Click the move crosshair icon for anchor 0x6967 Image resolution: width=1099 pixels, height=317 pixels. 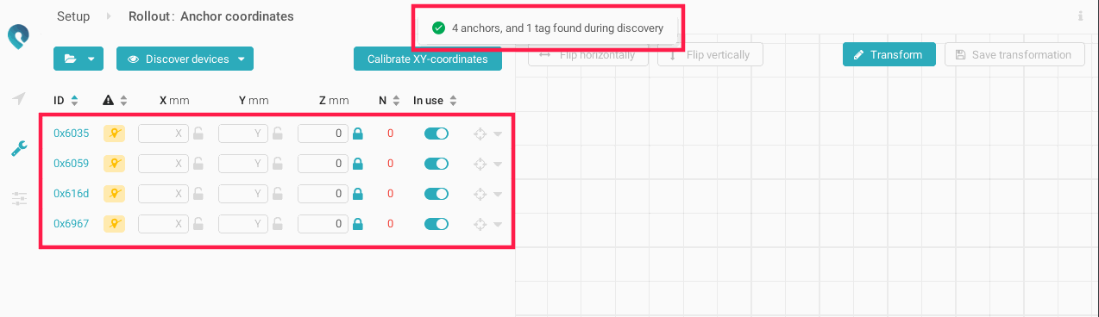480,224
